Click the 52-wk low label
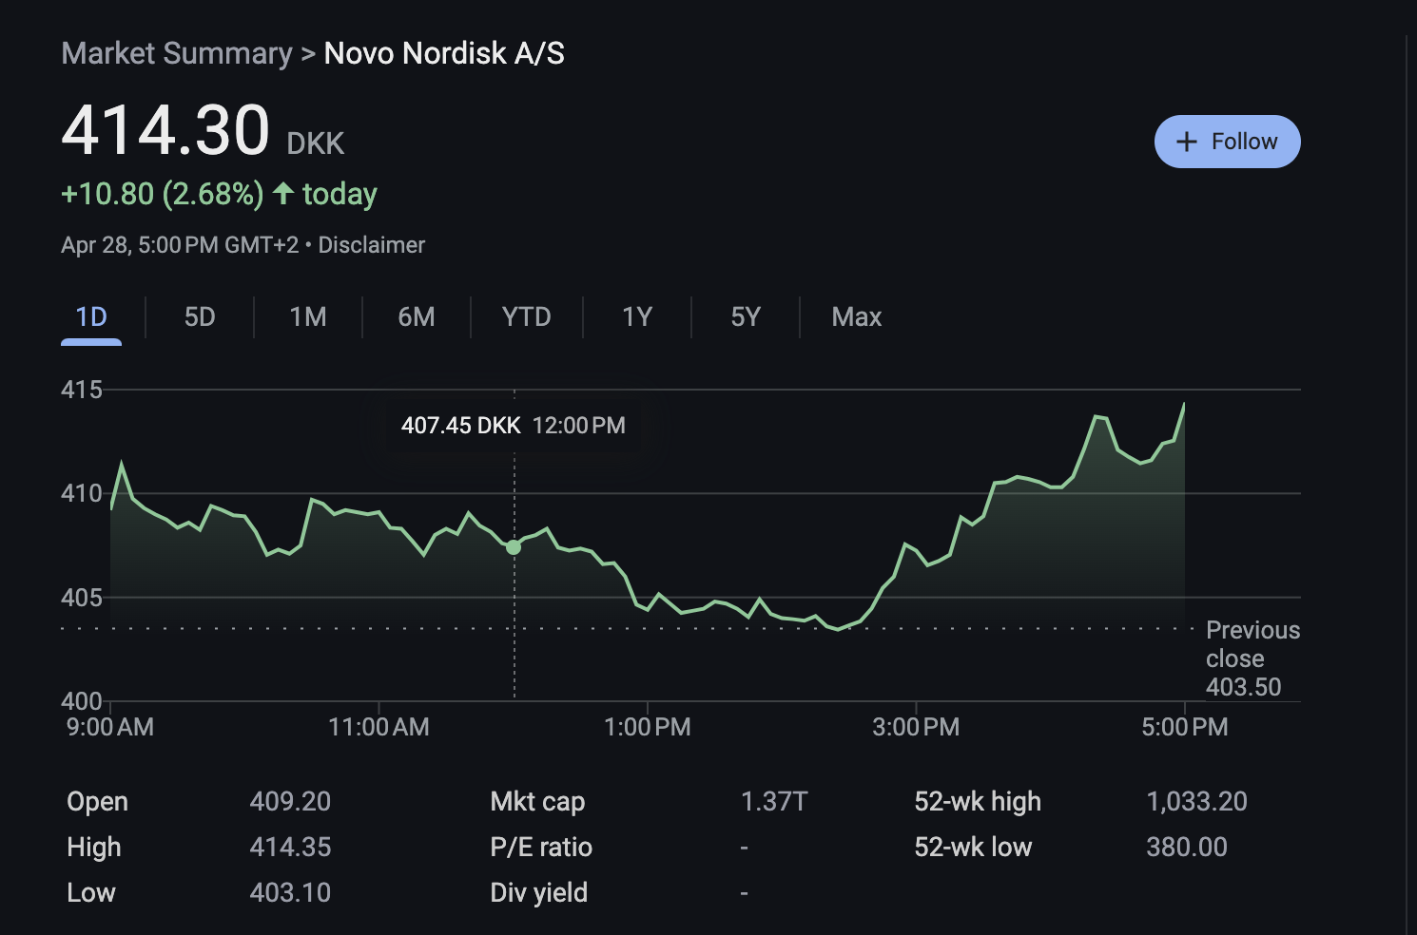 click(973, 847)
